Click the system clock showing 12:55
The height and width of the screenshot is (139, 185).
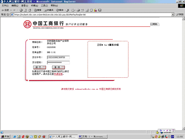(x=180, y=137)
